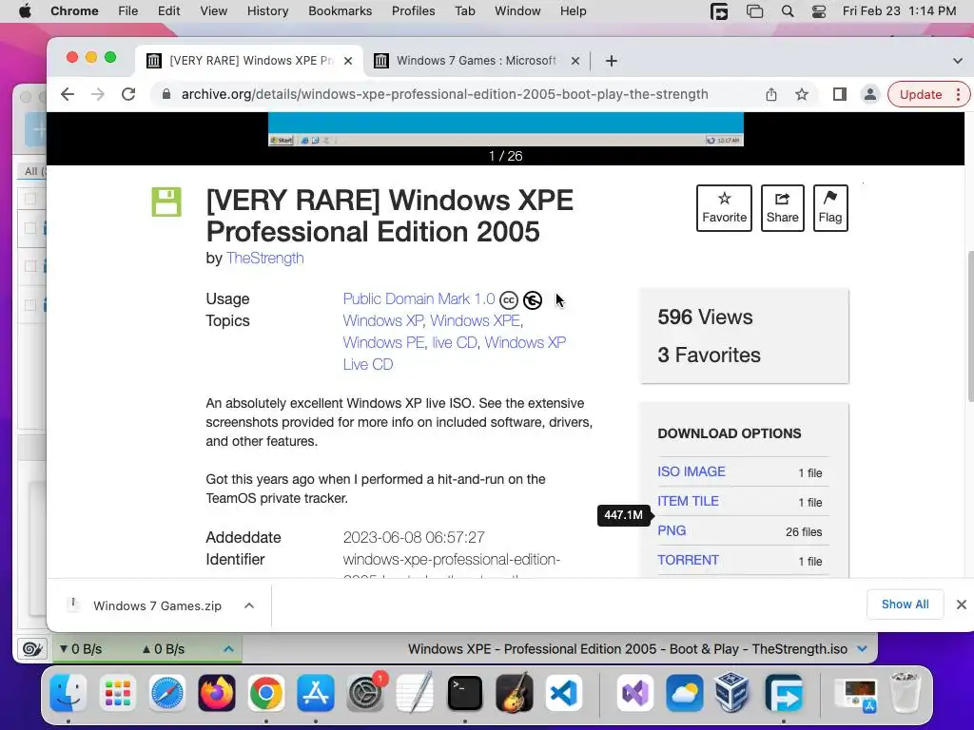Flag this archive item

[x=830, y=208]
